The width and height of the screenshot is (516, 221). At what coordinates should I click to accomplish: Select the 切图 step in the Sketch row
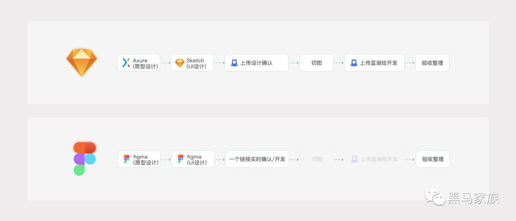[316, 63]
